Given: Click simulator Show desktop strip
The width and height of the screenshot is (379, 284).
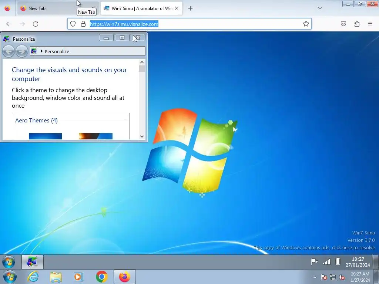Looking at the screenshot, I should click(376, 262).
